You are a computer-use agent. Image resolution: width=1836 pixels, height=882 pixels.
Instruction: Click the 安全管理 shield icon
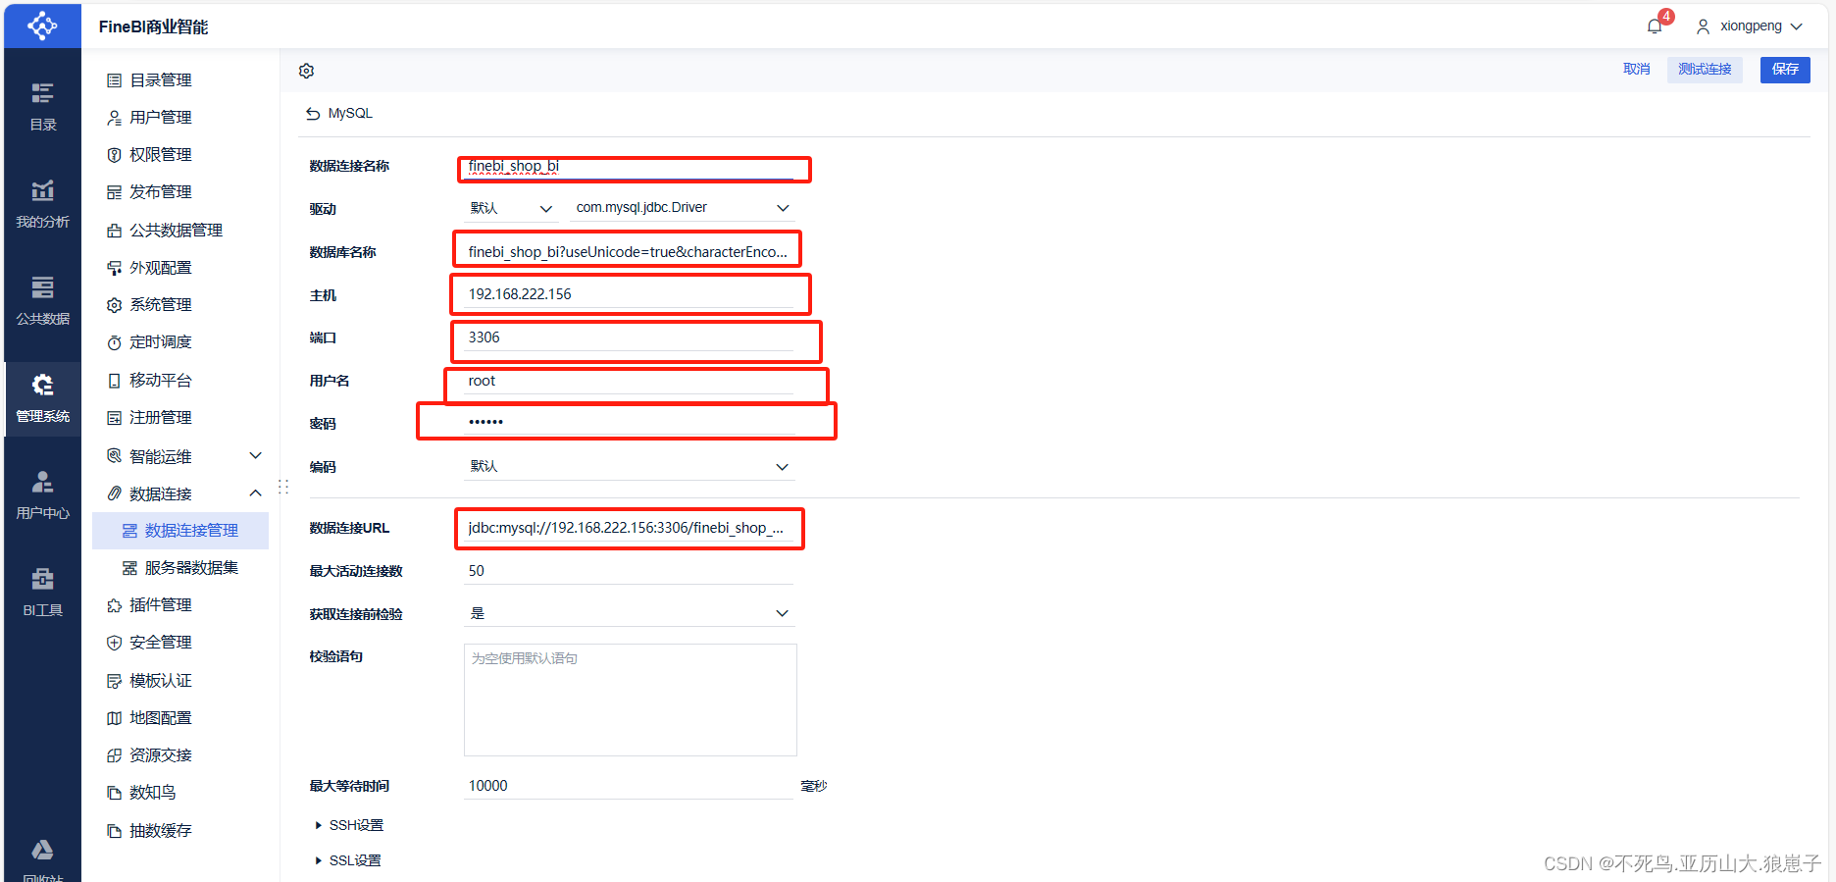tap(114, 643)
